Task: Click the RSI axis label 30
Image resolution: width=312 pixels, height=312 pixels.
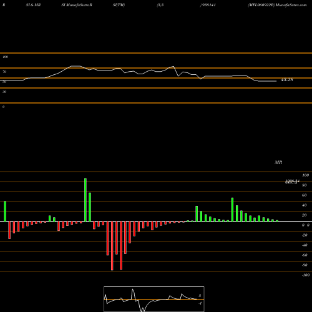Action: coord(4,92)
